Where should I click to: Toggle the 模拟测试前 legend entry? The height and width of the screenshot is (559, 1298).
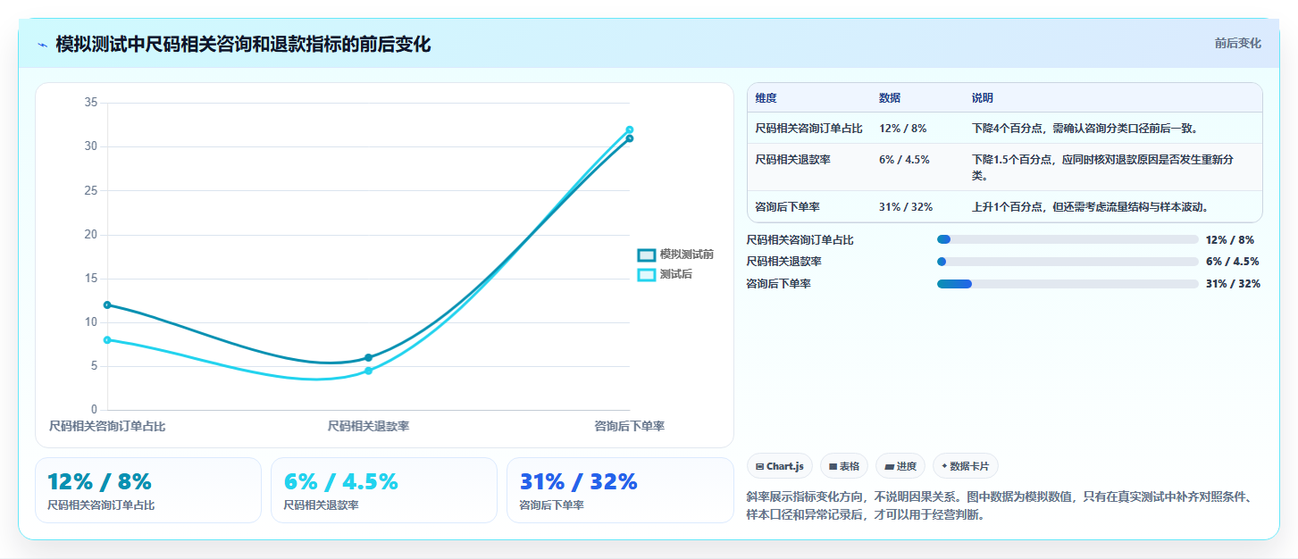675,254
